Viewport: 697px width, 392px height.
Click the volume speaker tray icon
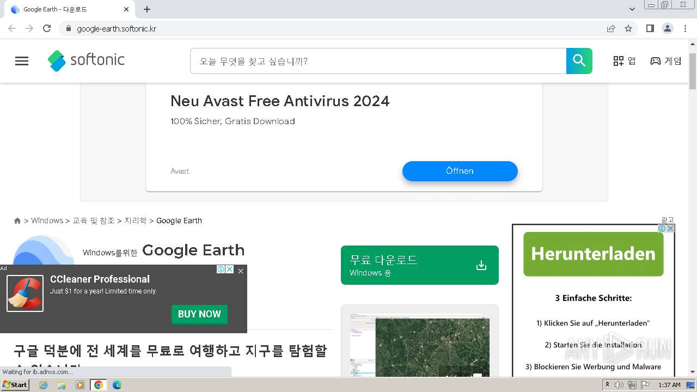(x=619, y=385)
